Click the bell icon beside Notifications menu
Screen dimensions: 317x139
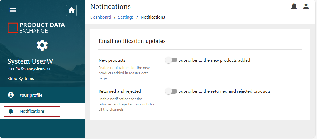(11, 111)
